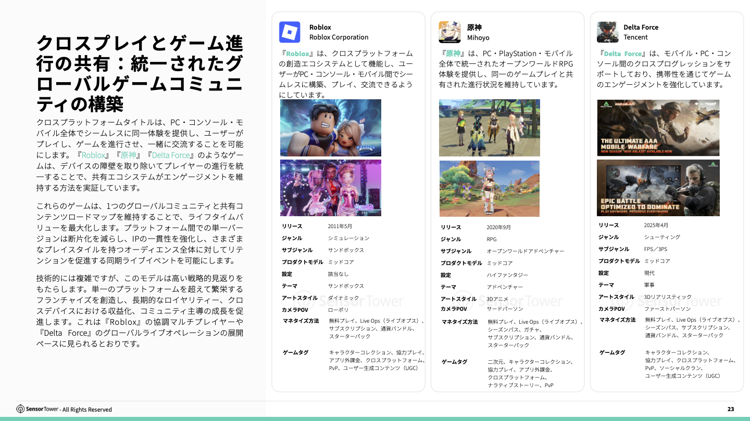
Task: Click the Epic Battle Optimized to Dominate banner
Action: point(658,188)
